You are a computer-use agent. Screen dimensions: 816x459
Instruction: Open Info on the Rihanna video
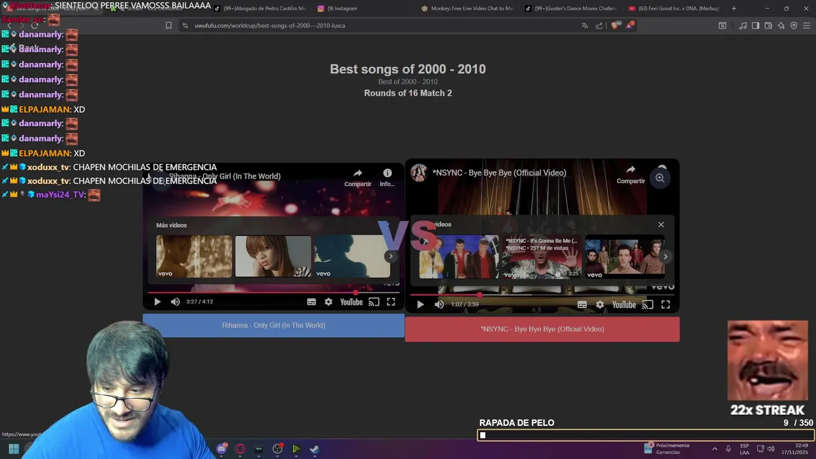(387, 177)
